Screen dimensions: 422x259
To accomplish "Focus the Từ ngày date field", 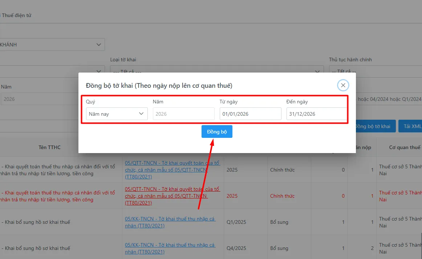I will tap(250, 114).
